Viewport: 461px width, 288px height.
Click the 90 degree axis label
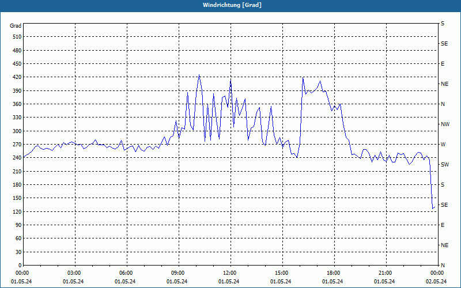[18, 225]
